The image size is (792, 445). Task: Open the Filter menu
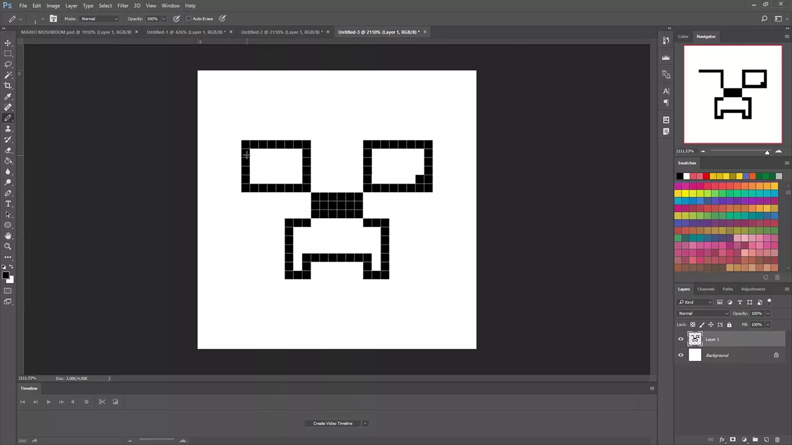coord(123,6)
